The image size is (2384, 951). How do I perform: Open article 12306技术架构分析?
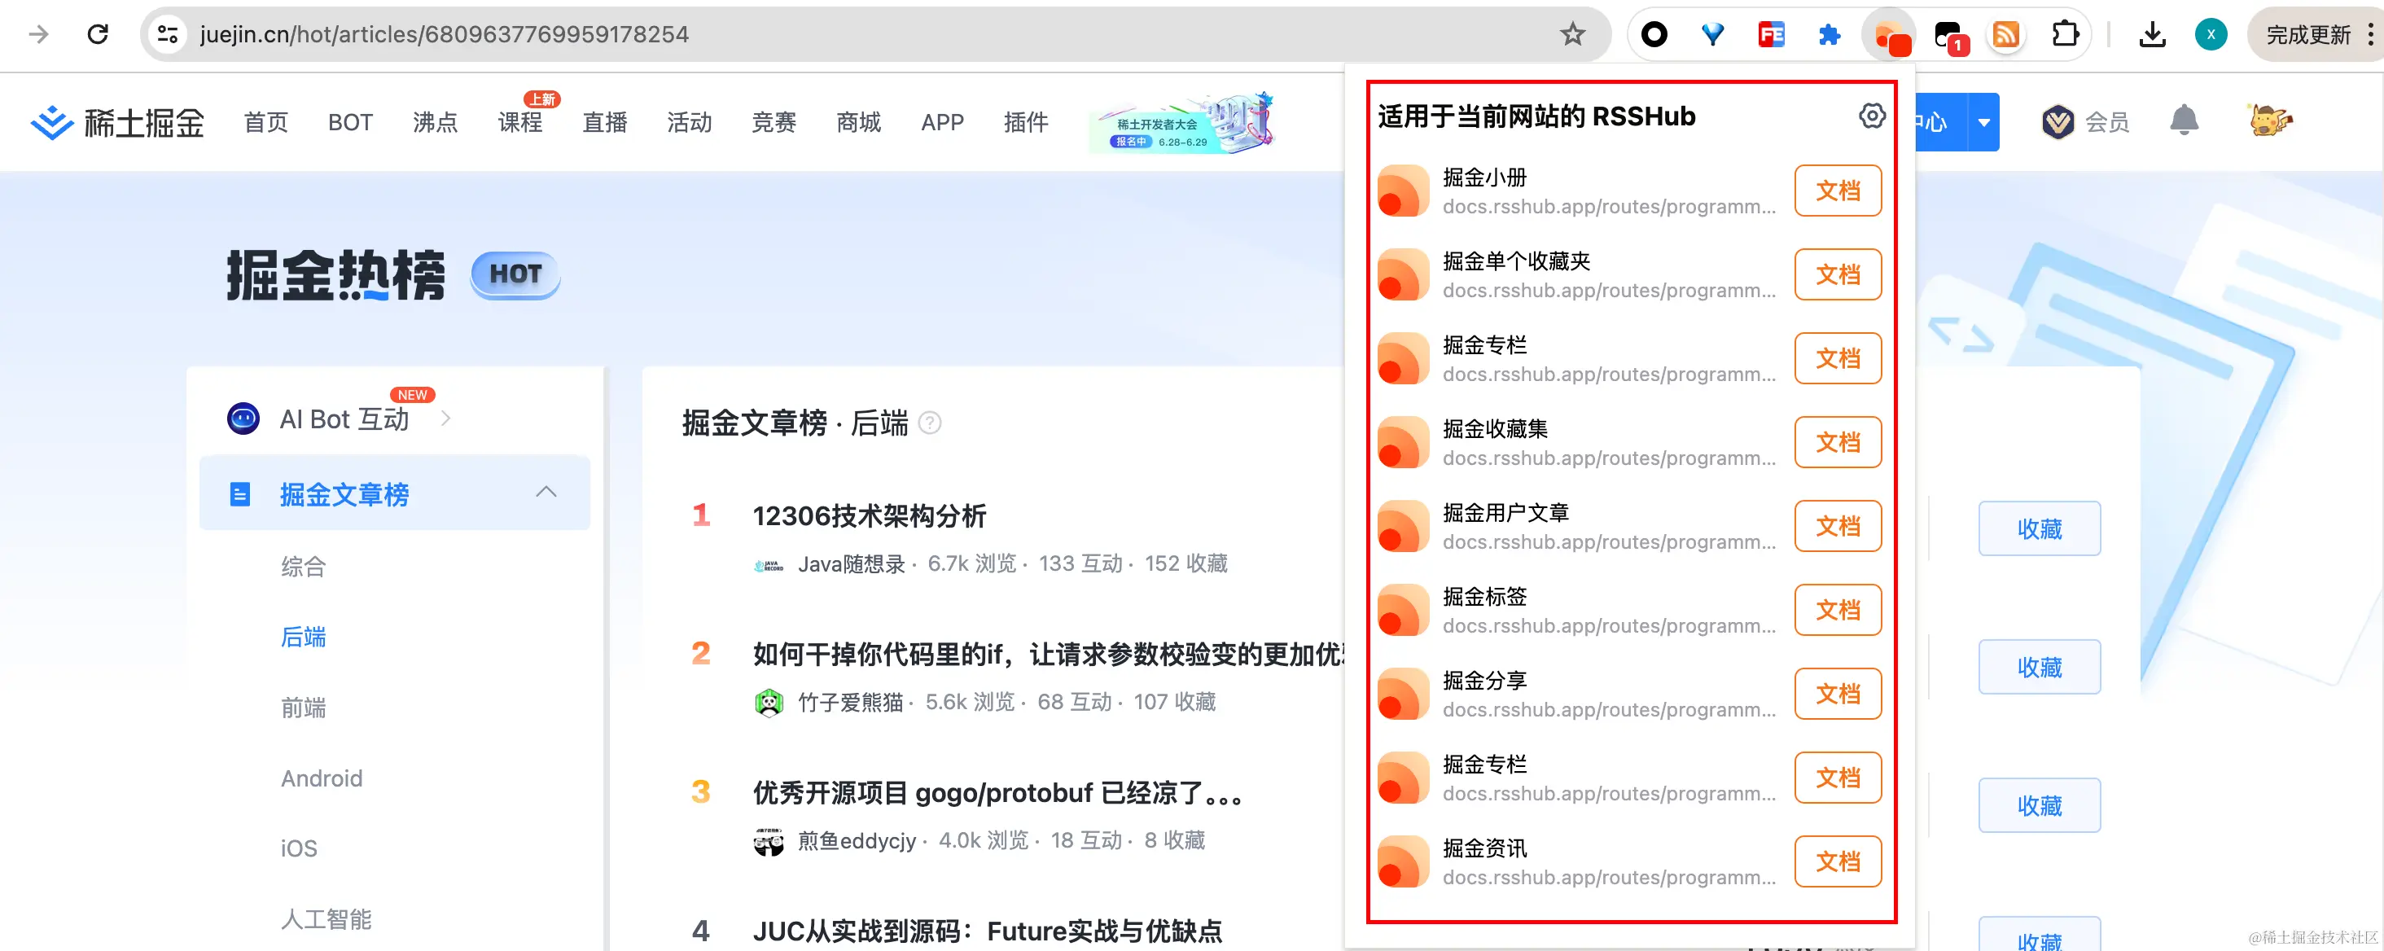pos(869,515)
